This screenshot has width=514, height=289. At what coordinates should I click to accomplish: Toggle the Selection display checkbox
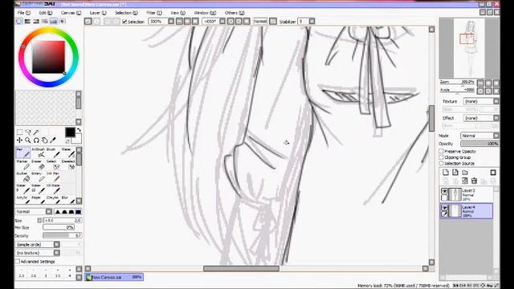click(124, 22)
